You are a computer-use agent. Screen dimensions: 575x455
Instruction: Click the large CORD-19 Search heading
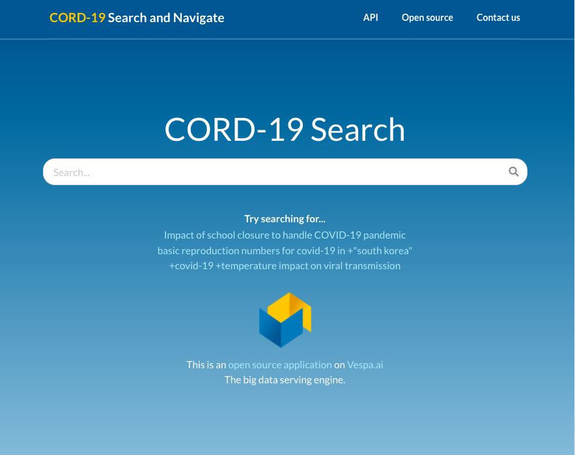click(285, 129)
